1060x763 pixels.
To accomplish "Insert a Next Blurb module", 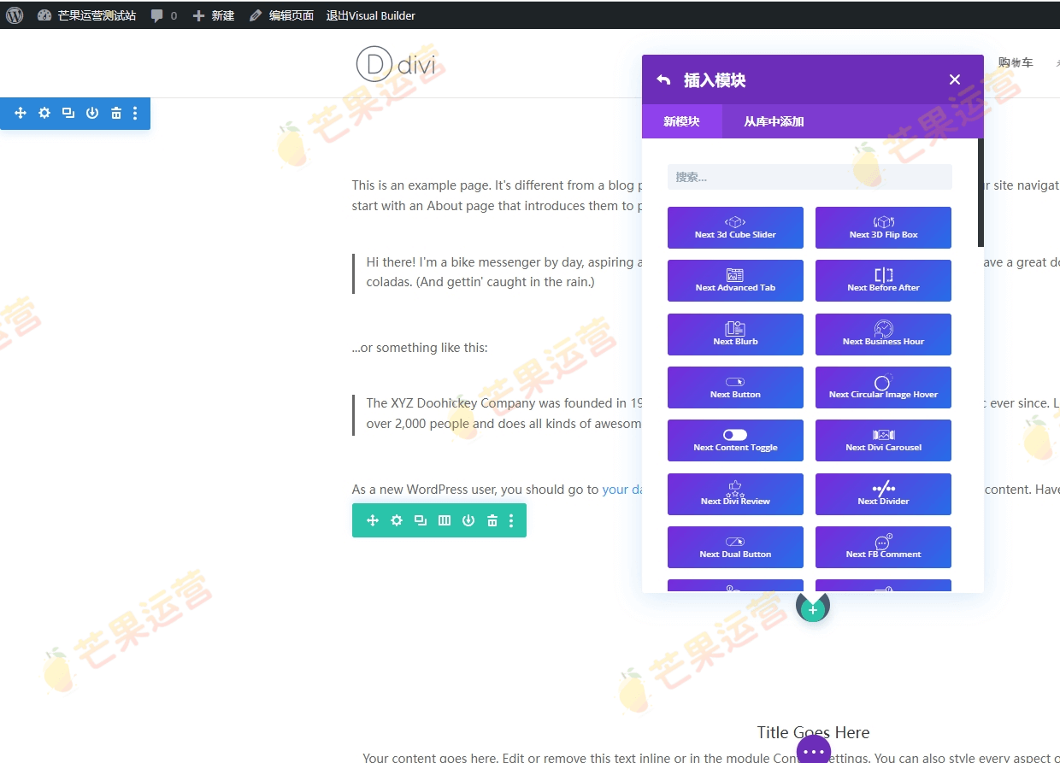I will pos(735,334).
